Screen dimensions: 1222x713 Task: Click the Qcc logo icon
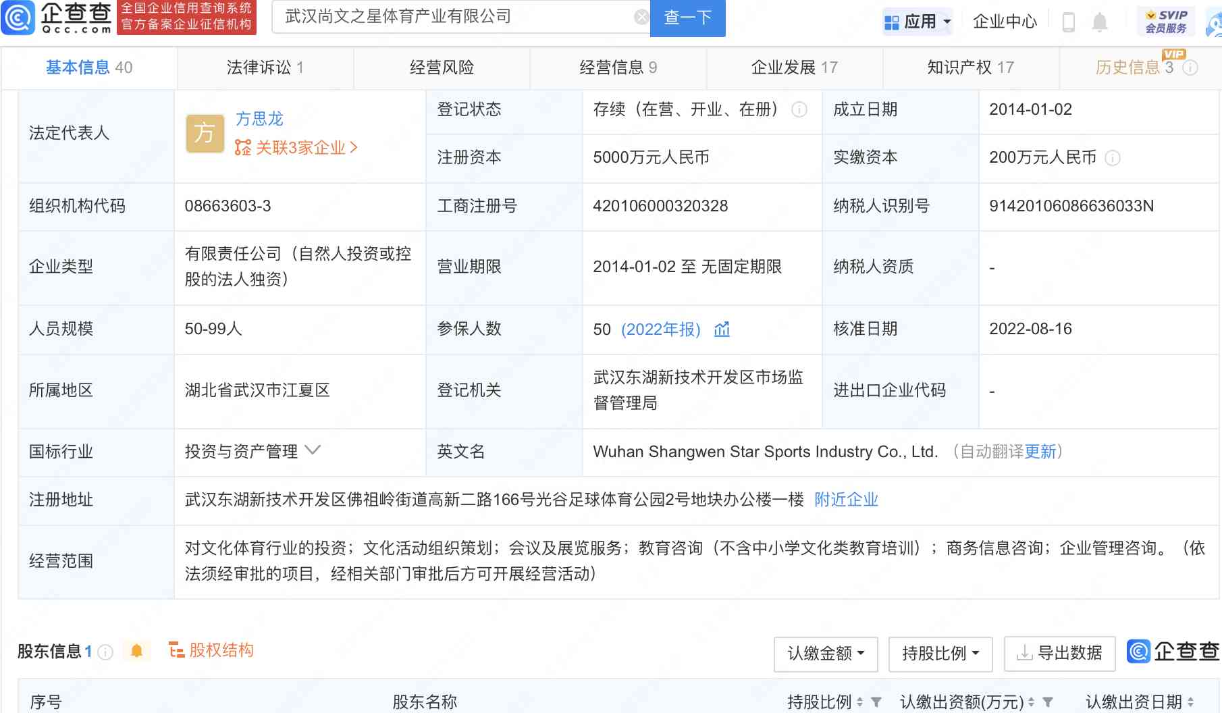(18, 18)
